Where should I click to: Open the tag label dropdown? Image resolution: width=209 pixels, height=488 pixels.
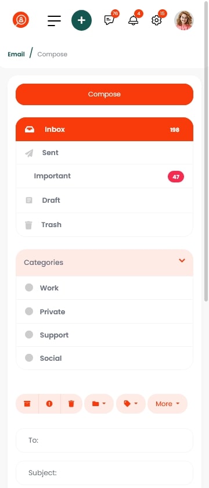click(x=131, y=404)
